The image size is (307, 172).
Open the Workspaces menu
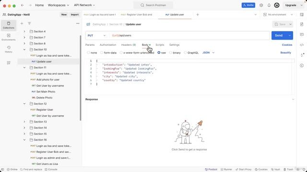pos(59,5)
